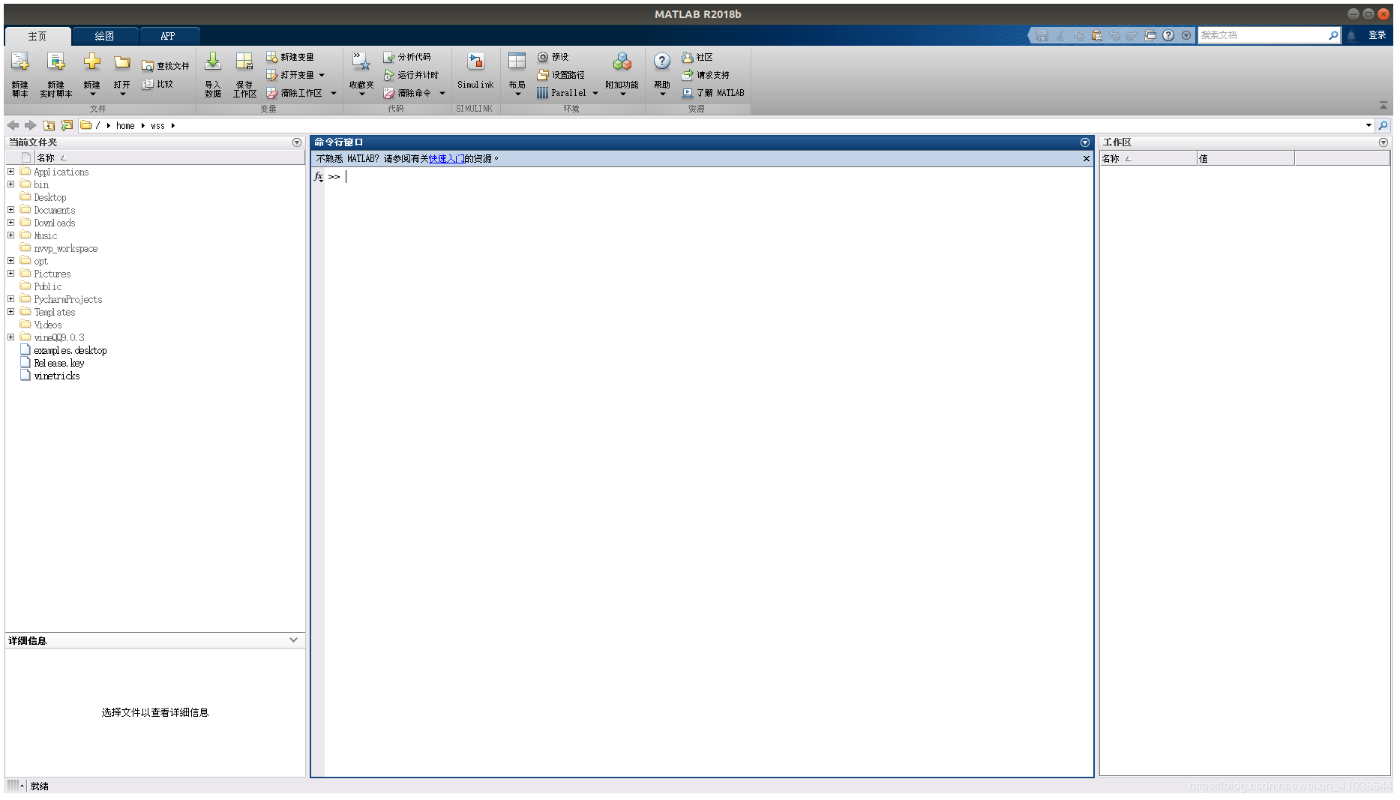Screen dimensions: 1400x800
Task: Collapse the Details (详细信息) panel chevron
Action: pyautogui.click(x=293, y=640)
